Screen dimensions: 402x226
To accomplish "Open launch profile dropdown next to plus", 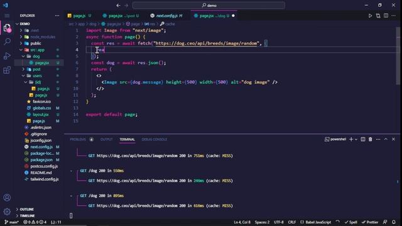I will [x=356, y=139].
